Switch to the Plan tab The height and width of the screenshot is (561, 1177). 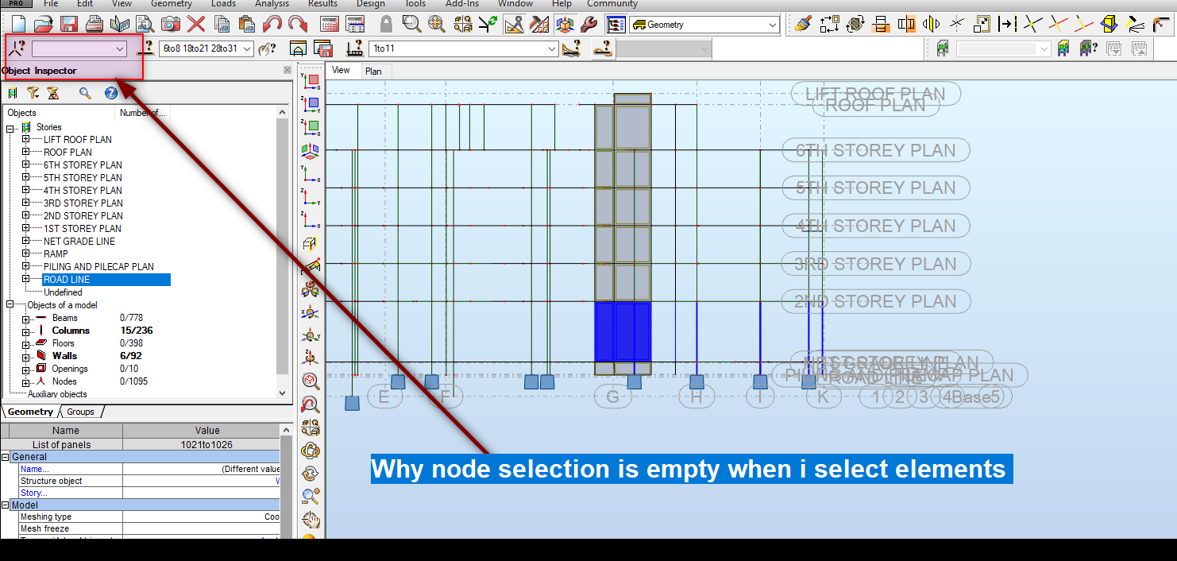375,71
